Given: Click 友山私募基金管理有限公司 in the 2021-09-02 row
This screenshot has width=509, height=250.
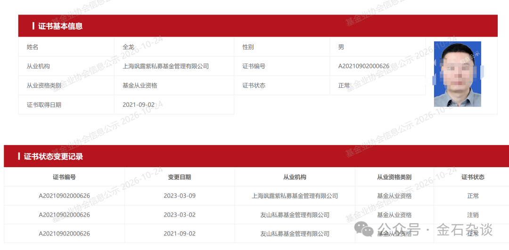Looking at the screenshot, I should pyautogui.click(x=295, y=234).
